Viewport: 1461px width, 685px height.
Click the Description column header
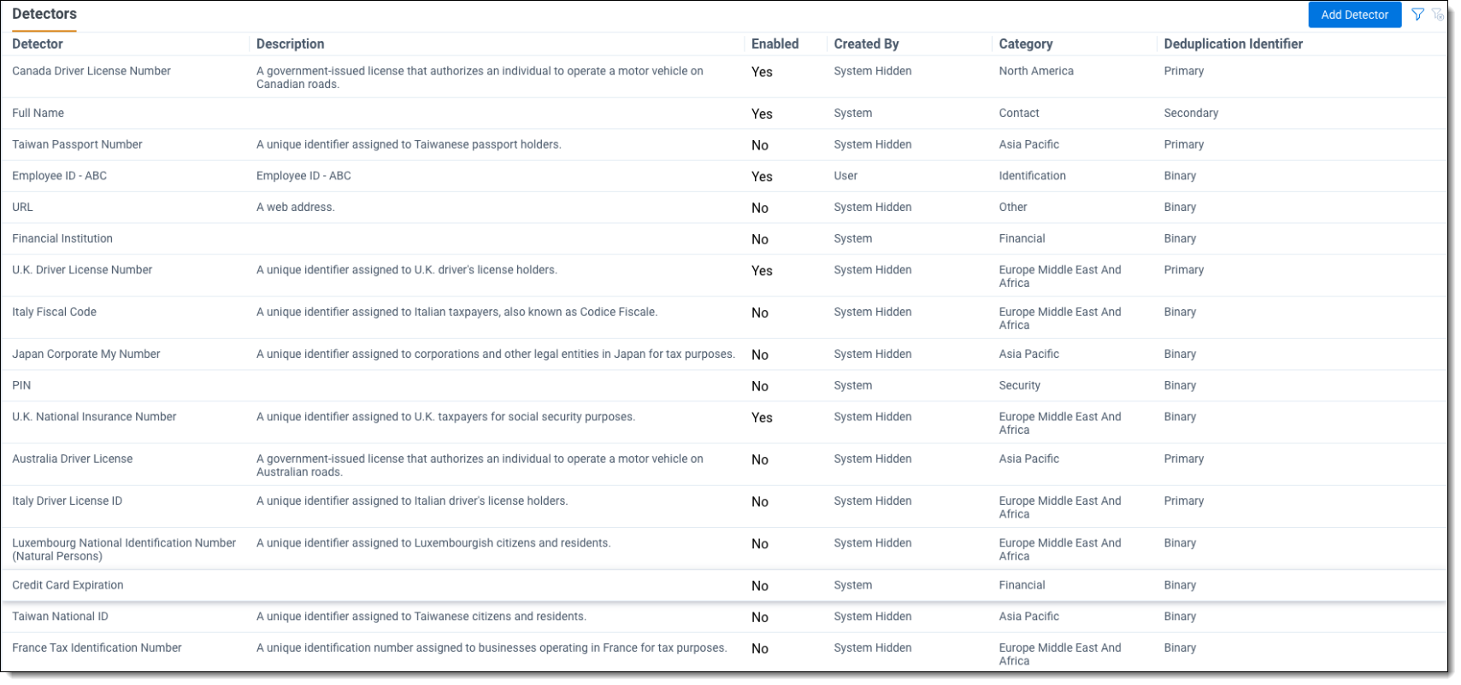(x=290, y=44)
